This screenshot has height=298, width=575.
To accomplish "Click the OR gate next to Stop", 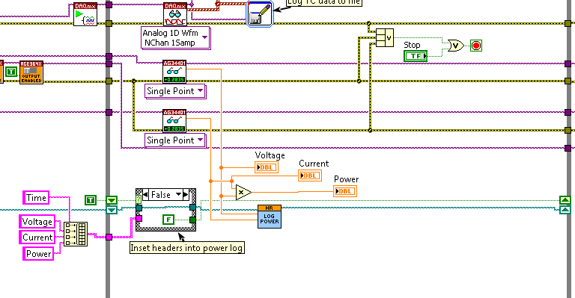I will (456, 46).
